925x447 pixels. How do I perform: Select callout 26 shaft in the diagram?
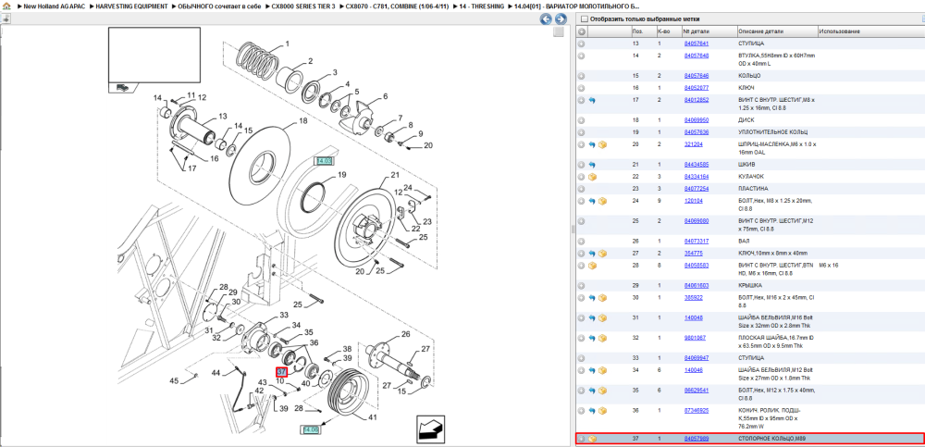pos(405,334)
